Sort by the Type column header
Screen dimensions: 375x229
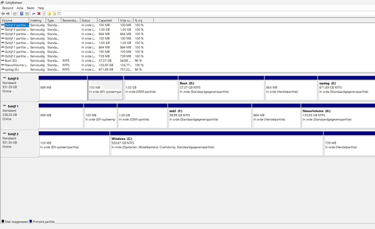click(x=53, y=20)
